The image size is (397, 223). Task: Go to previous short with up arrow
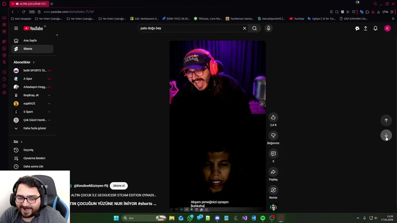[x=386, y=120]
